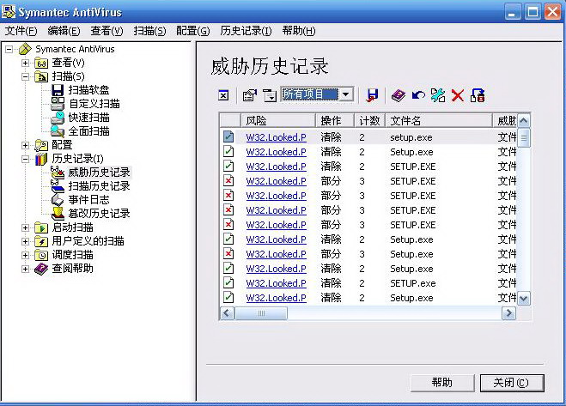The image size is (566, 406).
Task: Select 用户定义的扫描 folder in the tree
Action: pos(88,241)
